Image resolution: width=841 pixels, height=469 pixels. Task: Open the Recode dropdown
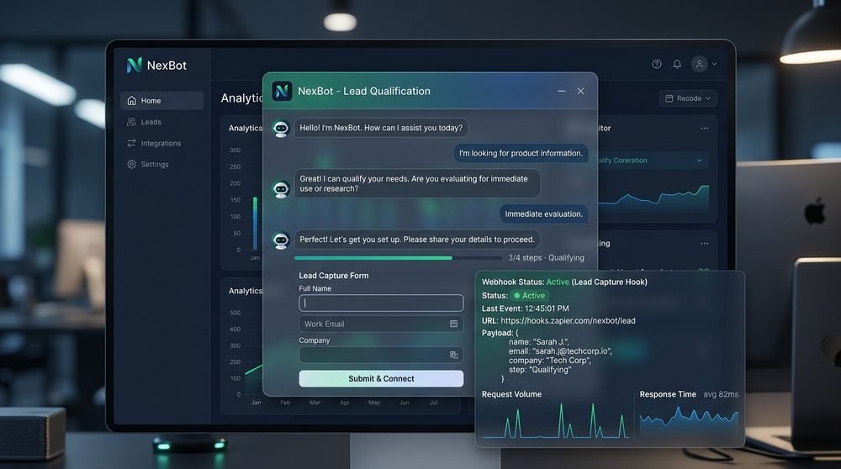click(688, 98)
